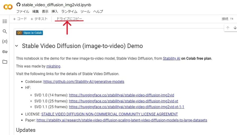
Task: Open the mkshing author link
Action: tap(53, 66)
